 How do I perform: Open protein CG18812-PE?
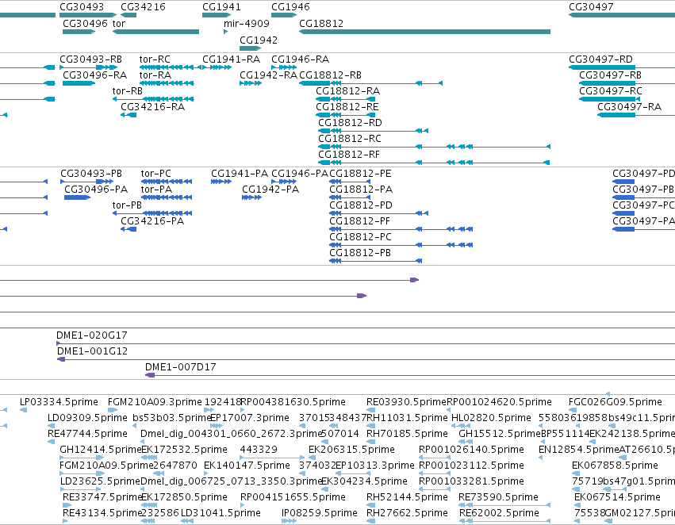coord(360,174)
